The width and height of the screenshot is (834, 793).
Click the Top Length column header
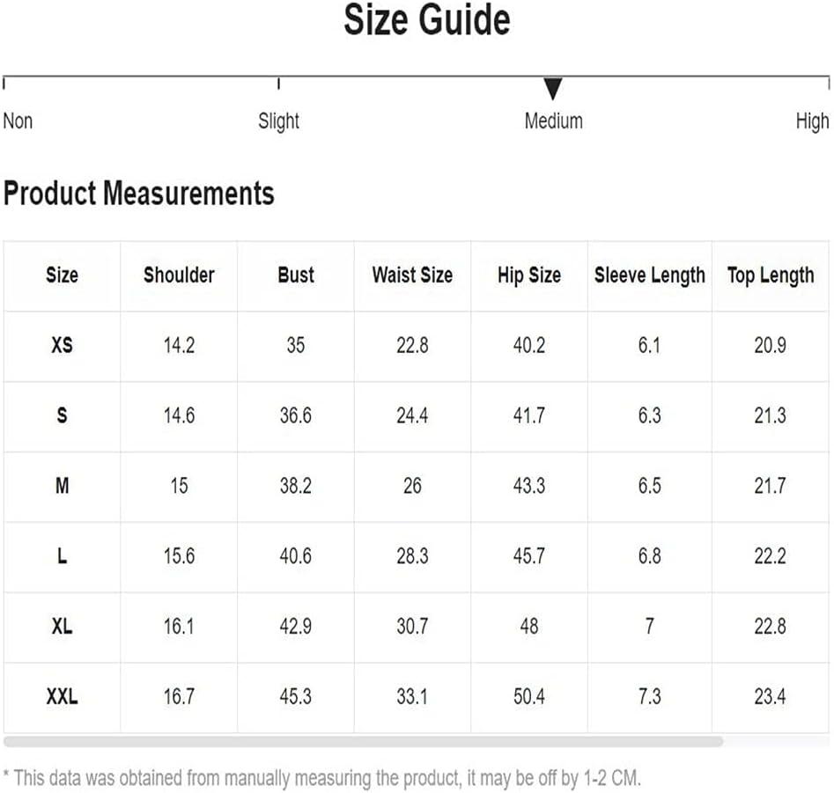point(771,275)
